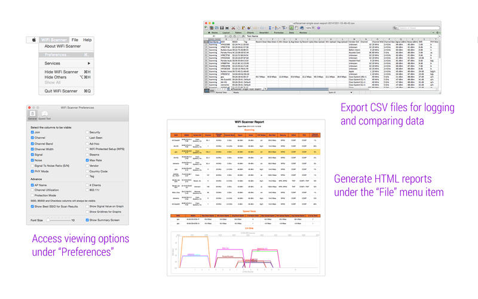478x299 pixels.
Task: Open the File menu in menu bar
Action: 75,39
